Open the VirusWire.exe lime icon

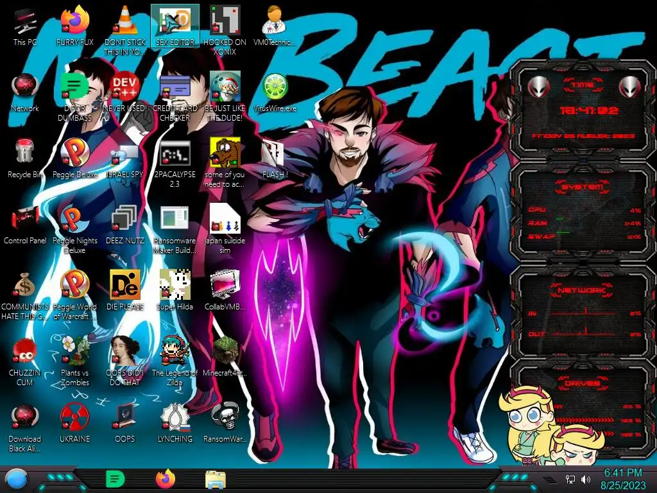[x=275, y=92]
